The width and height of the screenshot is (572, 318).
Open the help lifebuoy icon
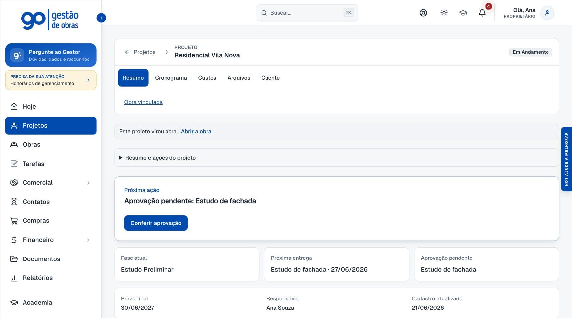point(423,13)
